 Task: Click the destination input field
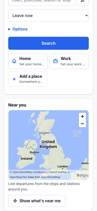tap(42, 2)
